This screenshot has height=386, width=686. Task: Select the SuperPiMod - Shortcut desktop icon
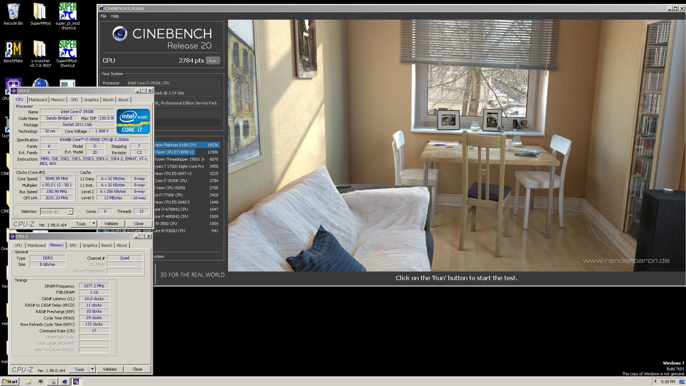click(x=68, y=54)
